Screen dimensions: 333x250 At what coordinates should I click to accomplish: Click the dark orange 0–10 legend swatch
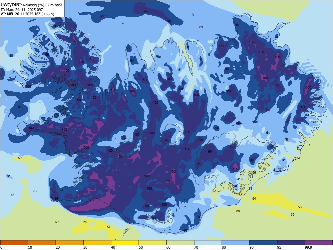[x=14, y=243]
